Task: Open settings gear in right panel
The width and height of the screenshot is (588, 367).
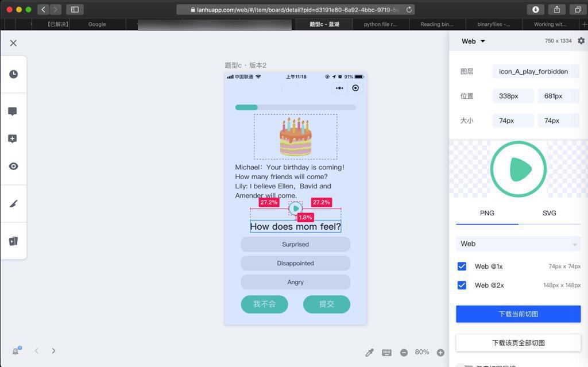Action: (581, 41)
